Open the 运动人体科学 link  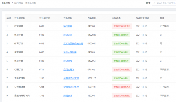(x=70, y=52)
